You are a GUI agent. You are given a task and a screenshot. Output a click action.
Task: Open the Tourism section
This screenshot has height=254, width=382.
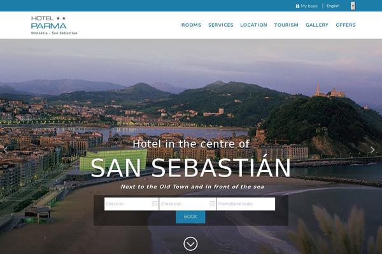coord(286,25)
